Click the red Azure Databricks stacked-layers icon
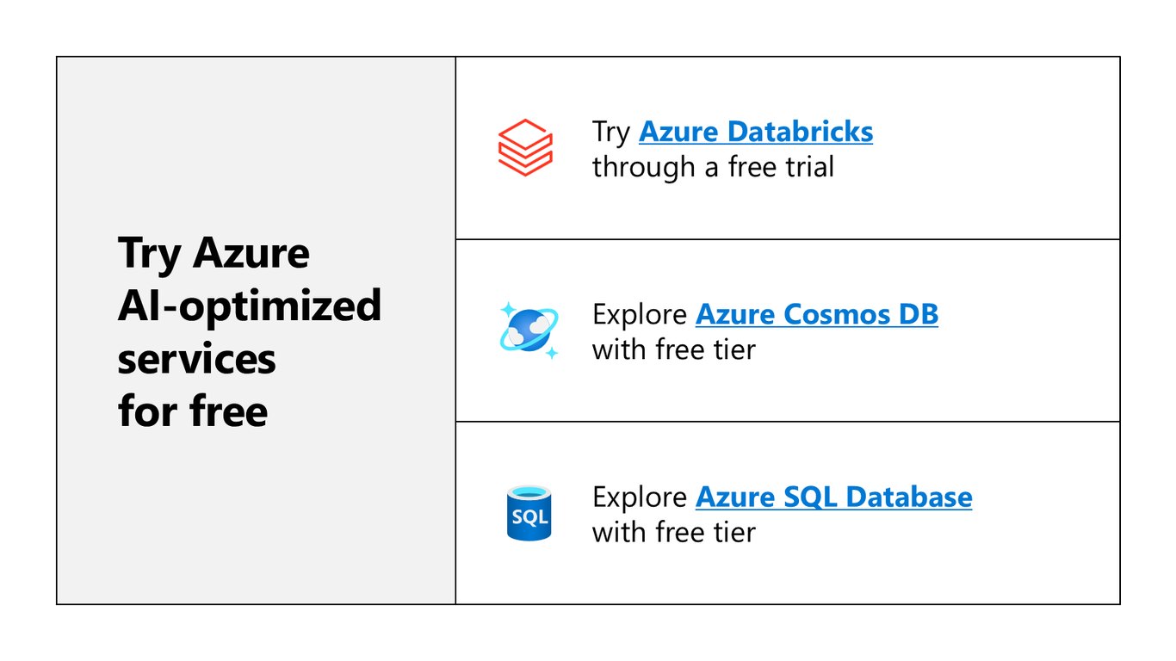The height and width of the screenshot is (661, 1176). [525, 148]
